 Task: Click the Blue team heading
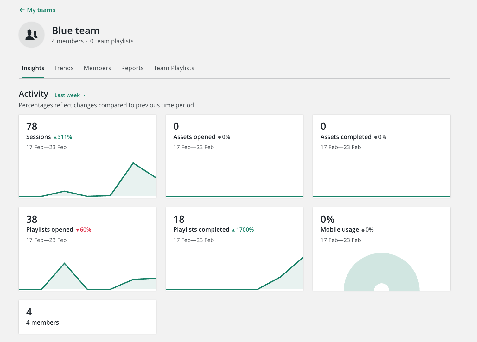point(76,30)
